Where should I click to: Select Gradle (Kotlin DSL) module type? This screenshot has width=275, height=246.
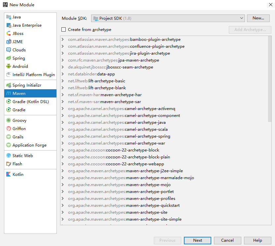click(x=30, y=102)
